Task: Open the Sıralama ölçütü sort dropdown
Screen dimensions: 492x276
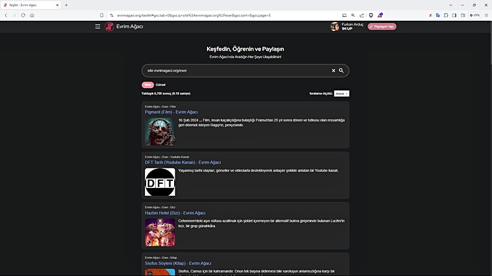Action: pyautogui.click(x=341, y=93)
